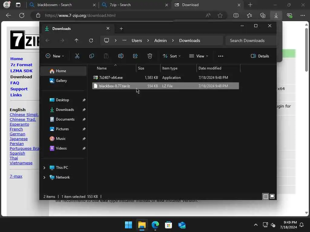
Task: Open Edge split screen icon
Action: pos(236,15)
